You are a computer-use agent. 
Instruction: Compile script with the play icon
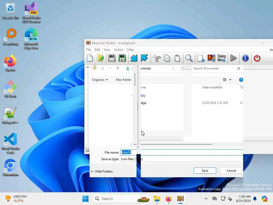(x=233, y=58)
